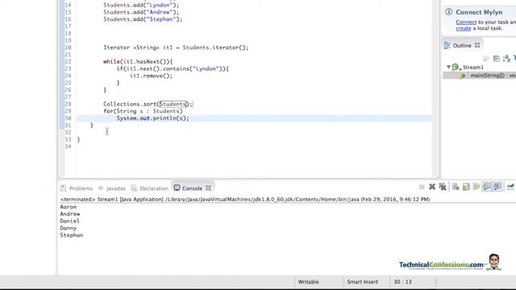516x290 pixels.
Task: Click Andrew in the console output
Action: 70,213
